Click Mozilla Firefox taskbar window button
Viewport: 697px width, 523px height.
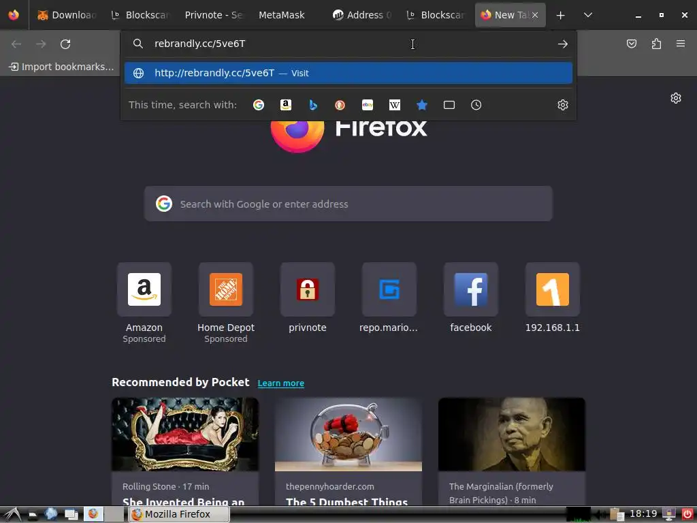click(x=179, y=514)
